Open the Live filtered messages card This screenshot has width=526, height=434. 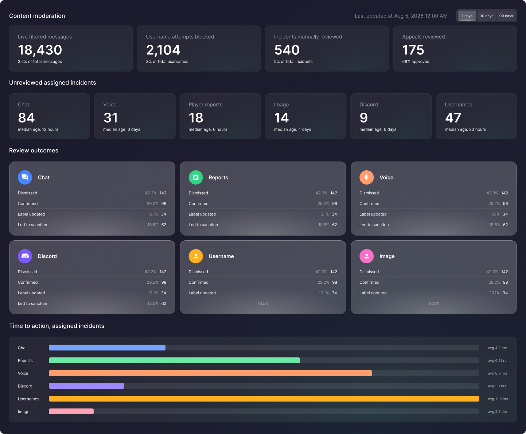(x=71, y=49)
